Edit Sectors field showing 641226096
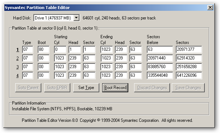This screenshot has width=220, height=133. [x=189, y=75]
